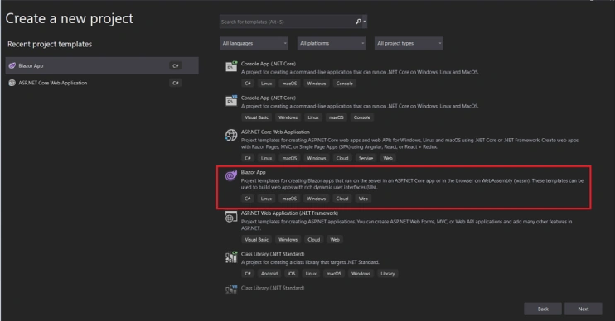Select the partially visible Class Library bottom entry
The height and width of the screenshot is (321, 615).
tap(273, 288)
